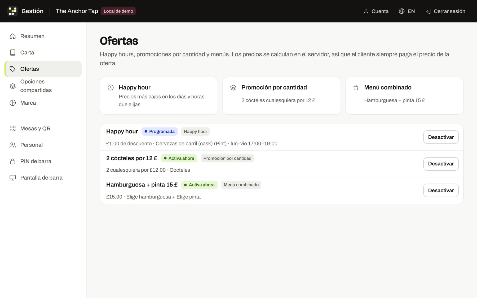Click the bag icon on Menú combinado card

coord(356,87)
